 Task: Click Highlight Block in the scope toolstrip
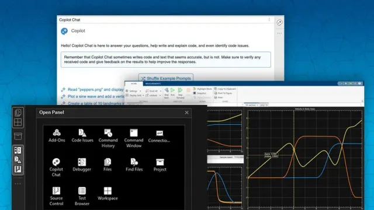202,89
